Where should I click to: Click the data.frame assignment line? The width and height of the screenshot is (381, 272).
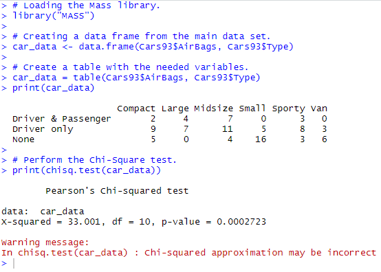click(x=153, y=47)
